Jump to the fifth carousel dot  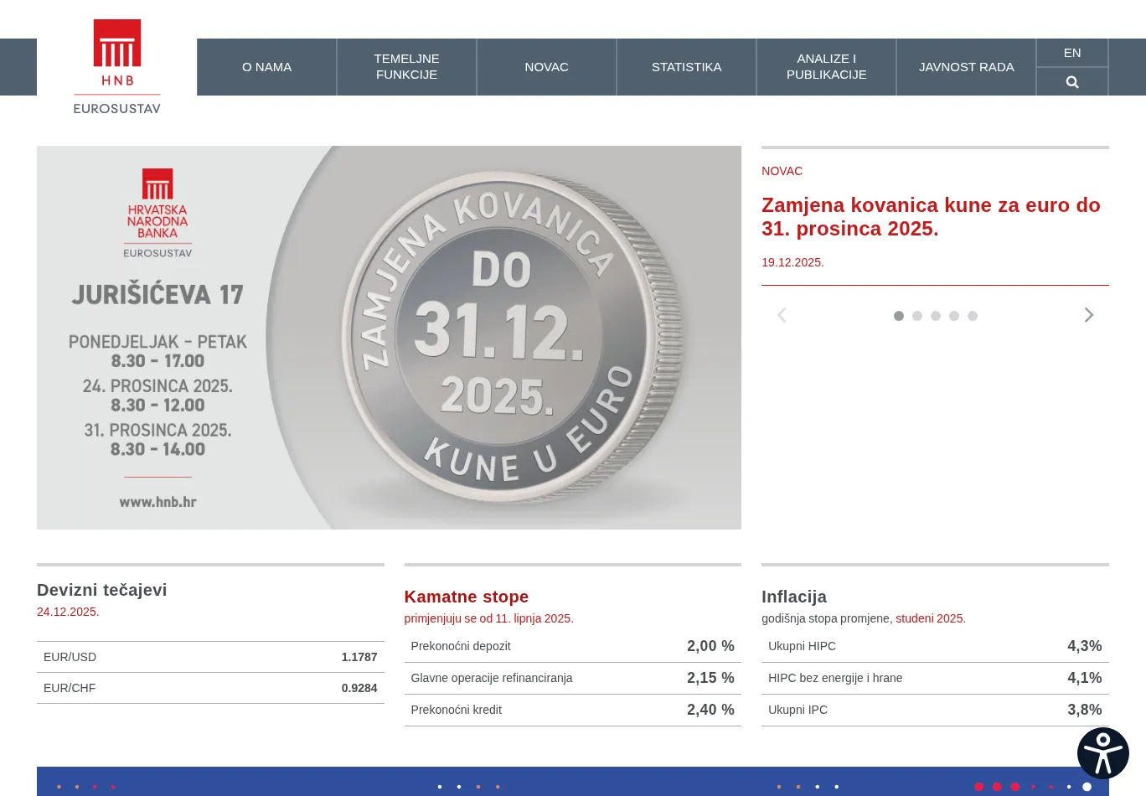(973, 316)
